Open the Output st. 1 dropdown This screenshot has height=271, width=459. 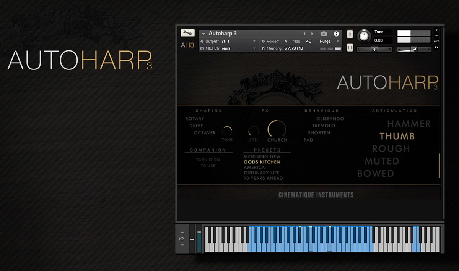(229, 41)
